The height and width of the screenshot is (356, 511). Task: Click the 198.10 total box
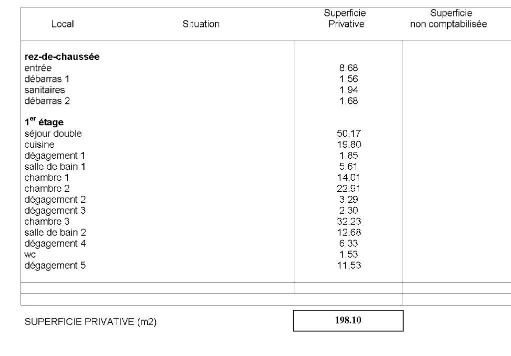348,321
